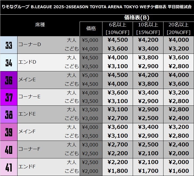Viewport: 194px width, 176px height.
Task: Select the pink number 39 badge
Action: [9, 132]
